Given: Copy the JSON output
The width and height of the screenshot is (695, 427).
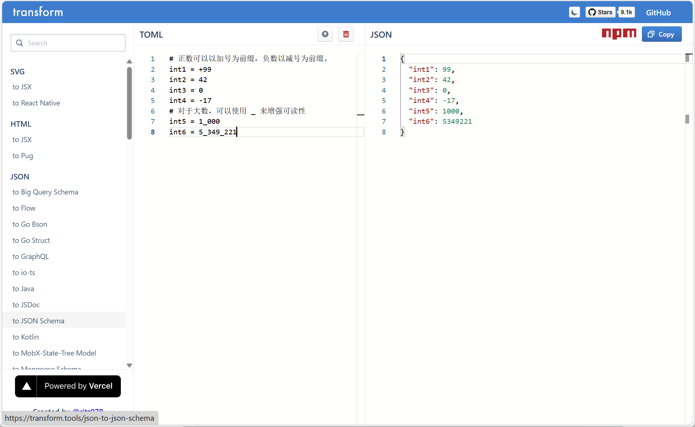Looking at the screenshot, I should coord(661,34).
